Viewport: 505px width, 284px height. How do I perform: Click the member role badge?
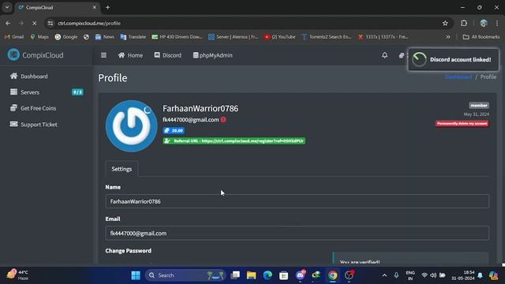[x=479, y=105]
